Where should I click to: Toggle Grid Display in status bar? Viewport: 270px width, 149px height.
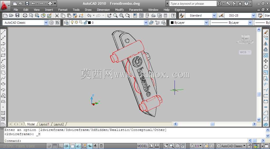click(55, 146)
